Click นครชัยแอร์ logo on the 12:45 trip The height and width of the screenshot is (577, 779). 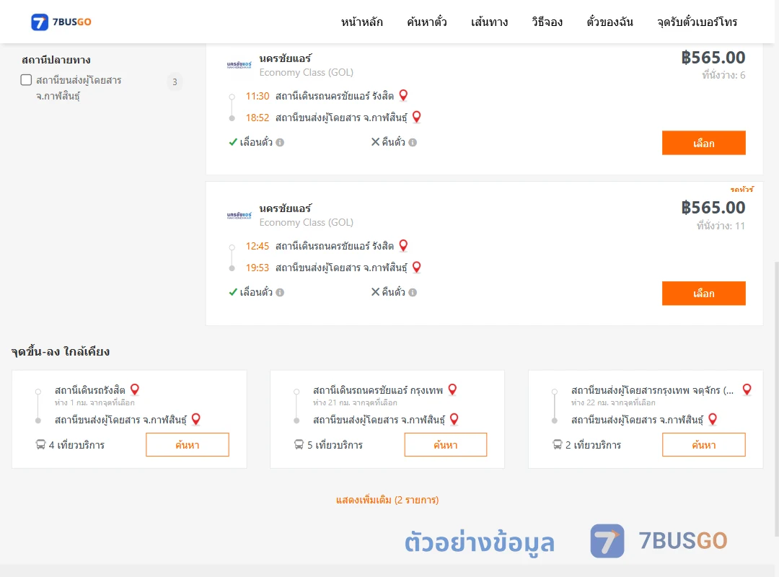pyautogui.click(x=239, y=215)
